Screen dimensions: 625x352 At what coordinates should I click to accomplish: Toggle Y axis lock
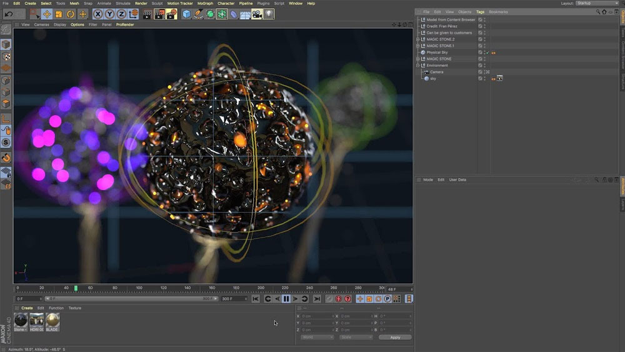point(109,14)
